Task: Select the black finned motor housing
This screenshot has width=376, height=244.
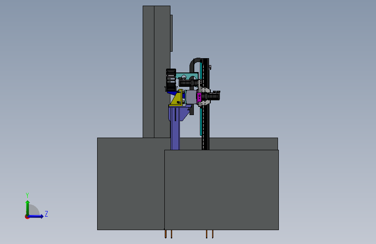Action: click(x=171, y=80)
